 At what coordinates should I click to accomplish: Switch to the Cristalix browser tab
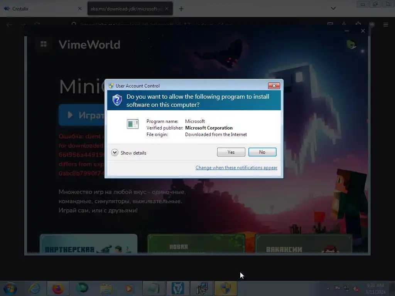[43, 8]
